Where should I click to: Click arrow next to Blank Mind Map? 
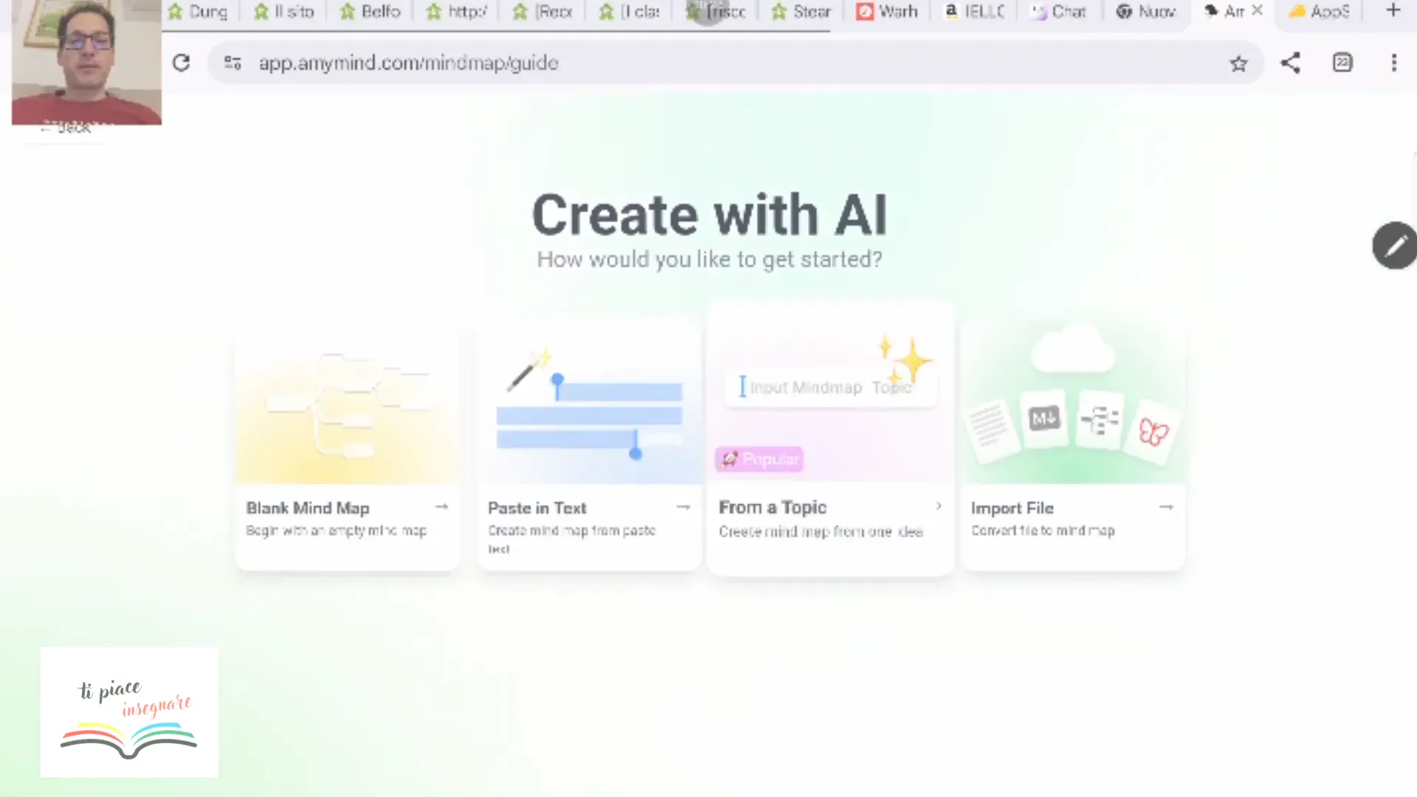[441, 506]
